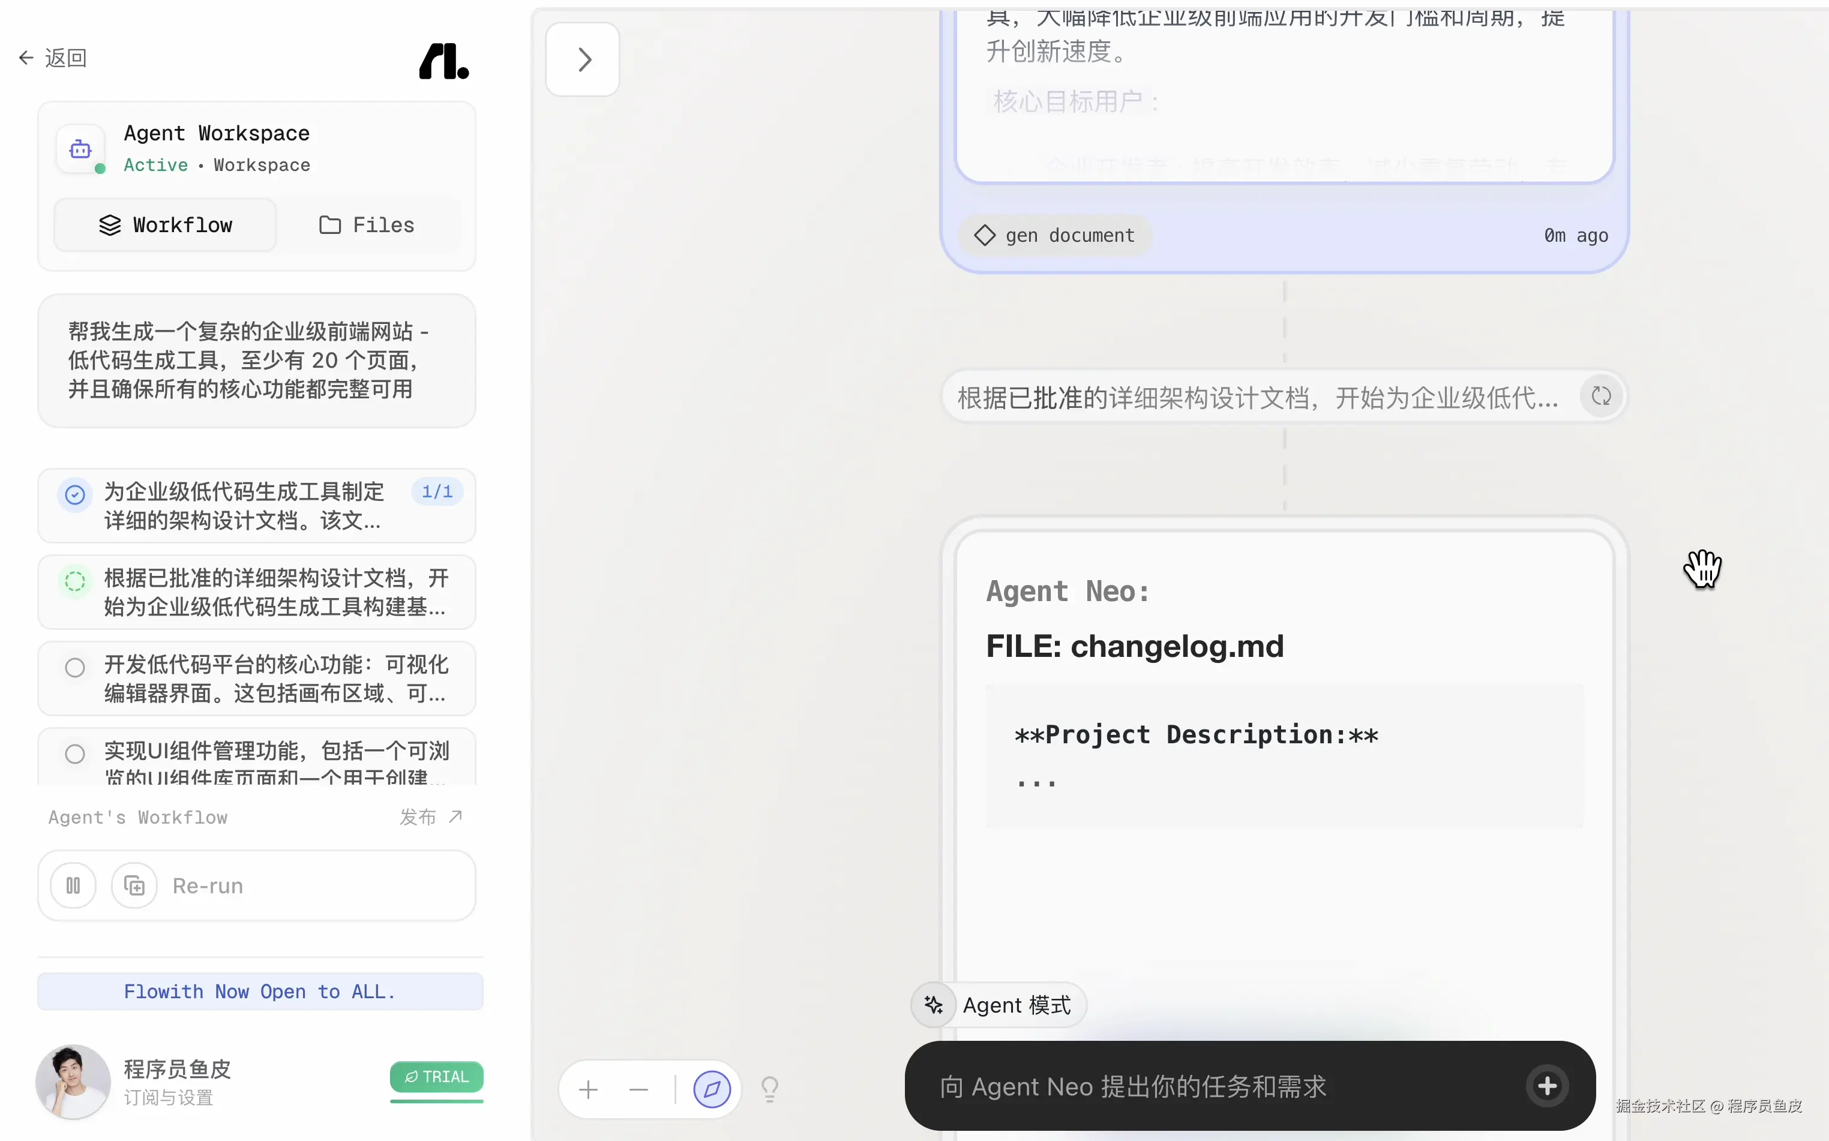Screen dimensions: 1829x1141
Task: Toggle the Agent 模式 mode switch
Action: [999, 1005]
